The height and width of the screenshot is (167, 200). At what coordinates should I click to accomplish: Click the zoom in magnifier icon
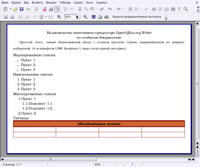59,17
